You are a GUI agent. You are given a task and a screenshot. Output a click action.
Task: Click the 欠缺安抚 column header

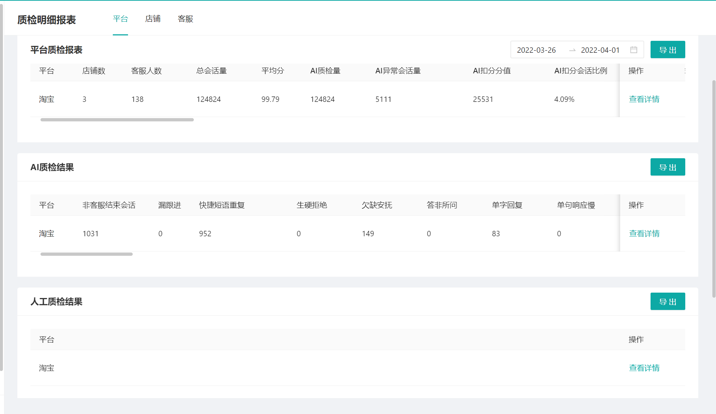(x=377, y=205)
